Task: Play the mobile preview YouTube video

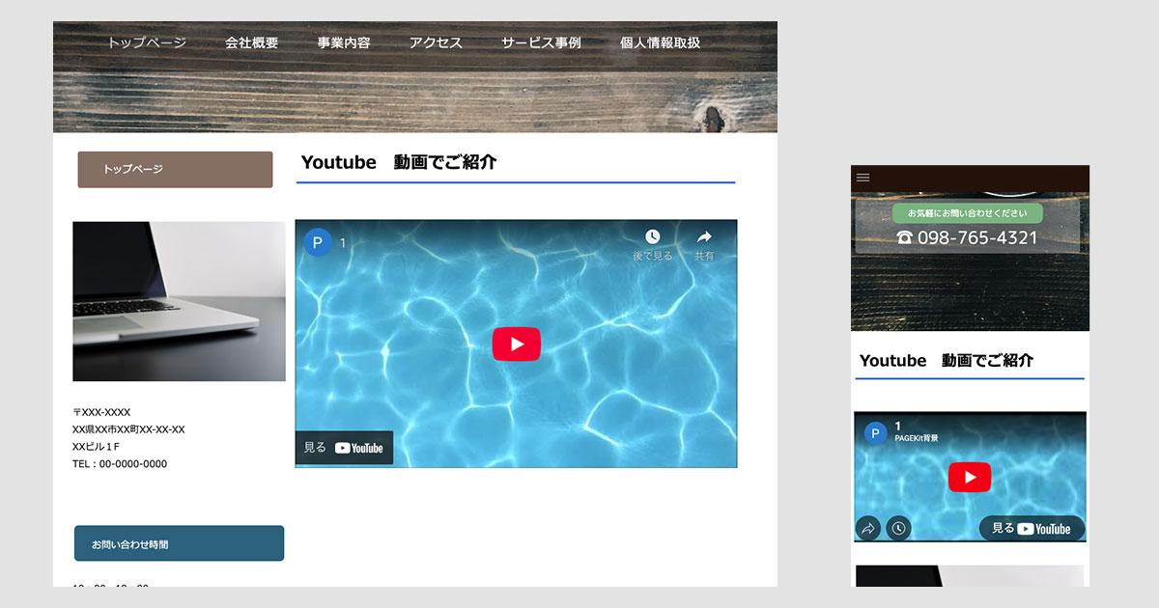Action: (x=970, y=477)
